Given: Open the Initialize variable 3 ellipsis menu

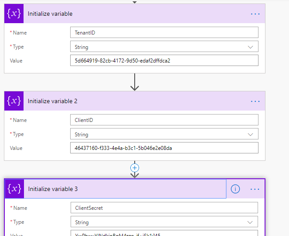Looking at the screenshot, I should 255,189.
